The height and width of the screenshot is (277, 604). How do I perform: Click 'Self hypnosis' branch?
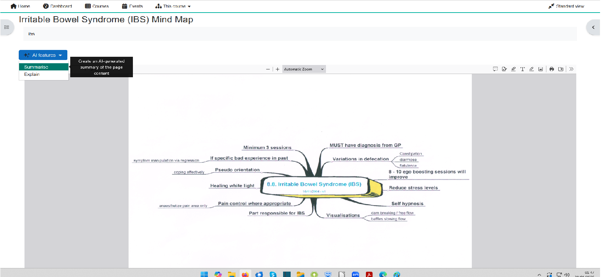click(x=407, y=203)
